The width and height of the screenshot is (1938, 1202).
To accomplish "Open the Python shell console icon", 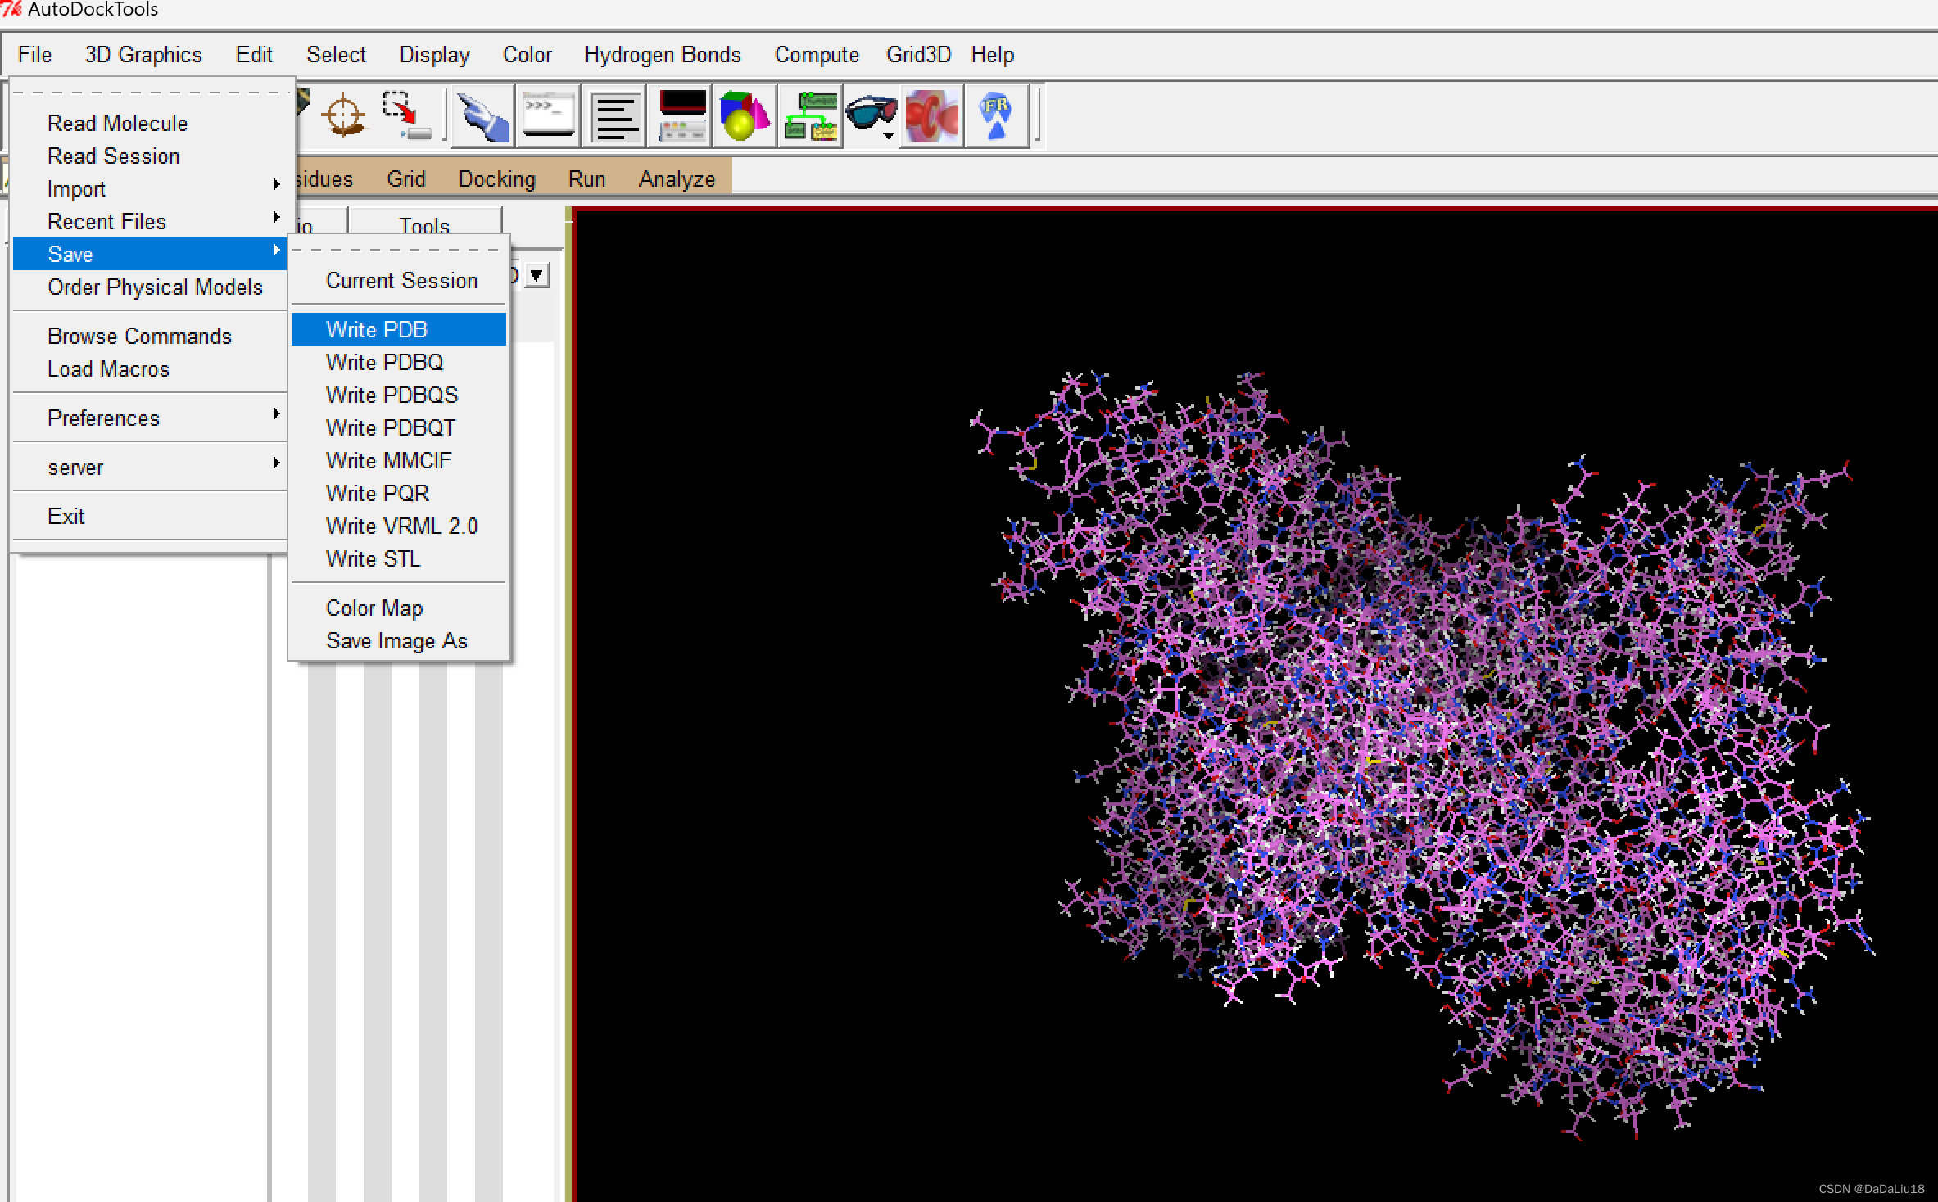I will [548, 115].
